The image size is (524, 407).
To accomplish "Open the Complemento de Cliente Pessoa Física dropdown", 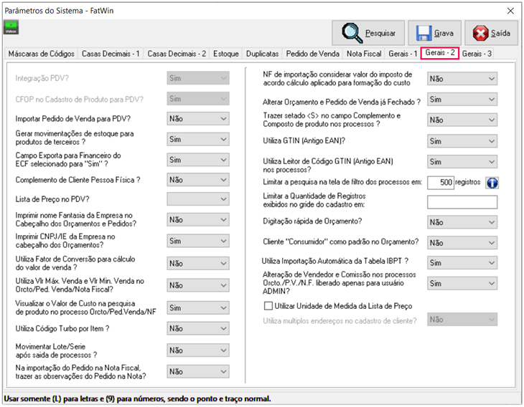I will click(197, 180).
